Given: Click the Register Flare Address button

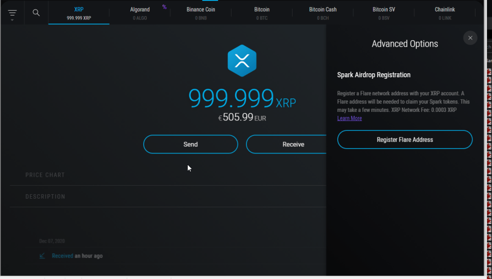Looking at the screenshot, I should [x=405, y=140].
